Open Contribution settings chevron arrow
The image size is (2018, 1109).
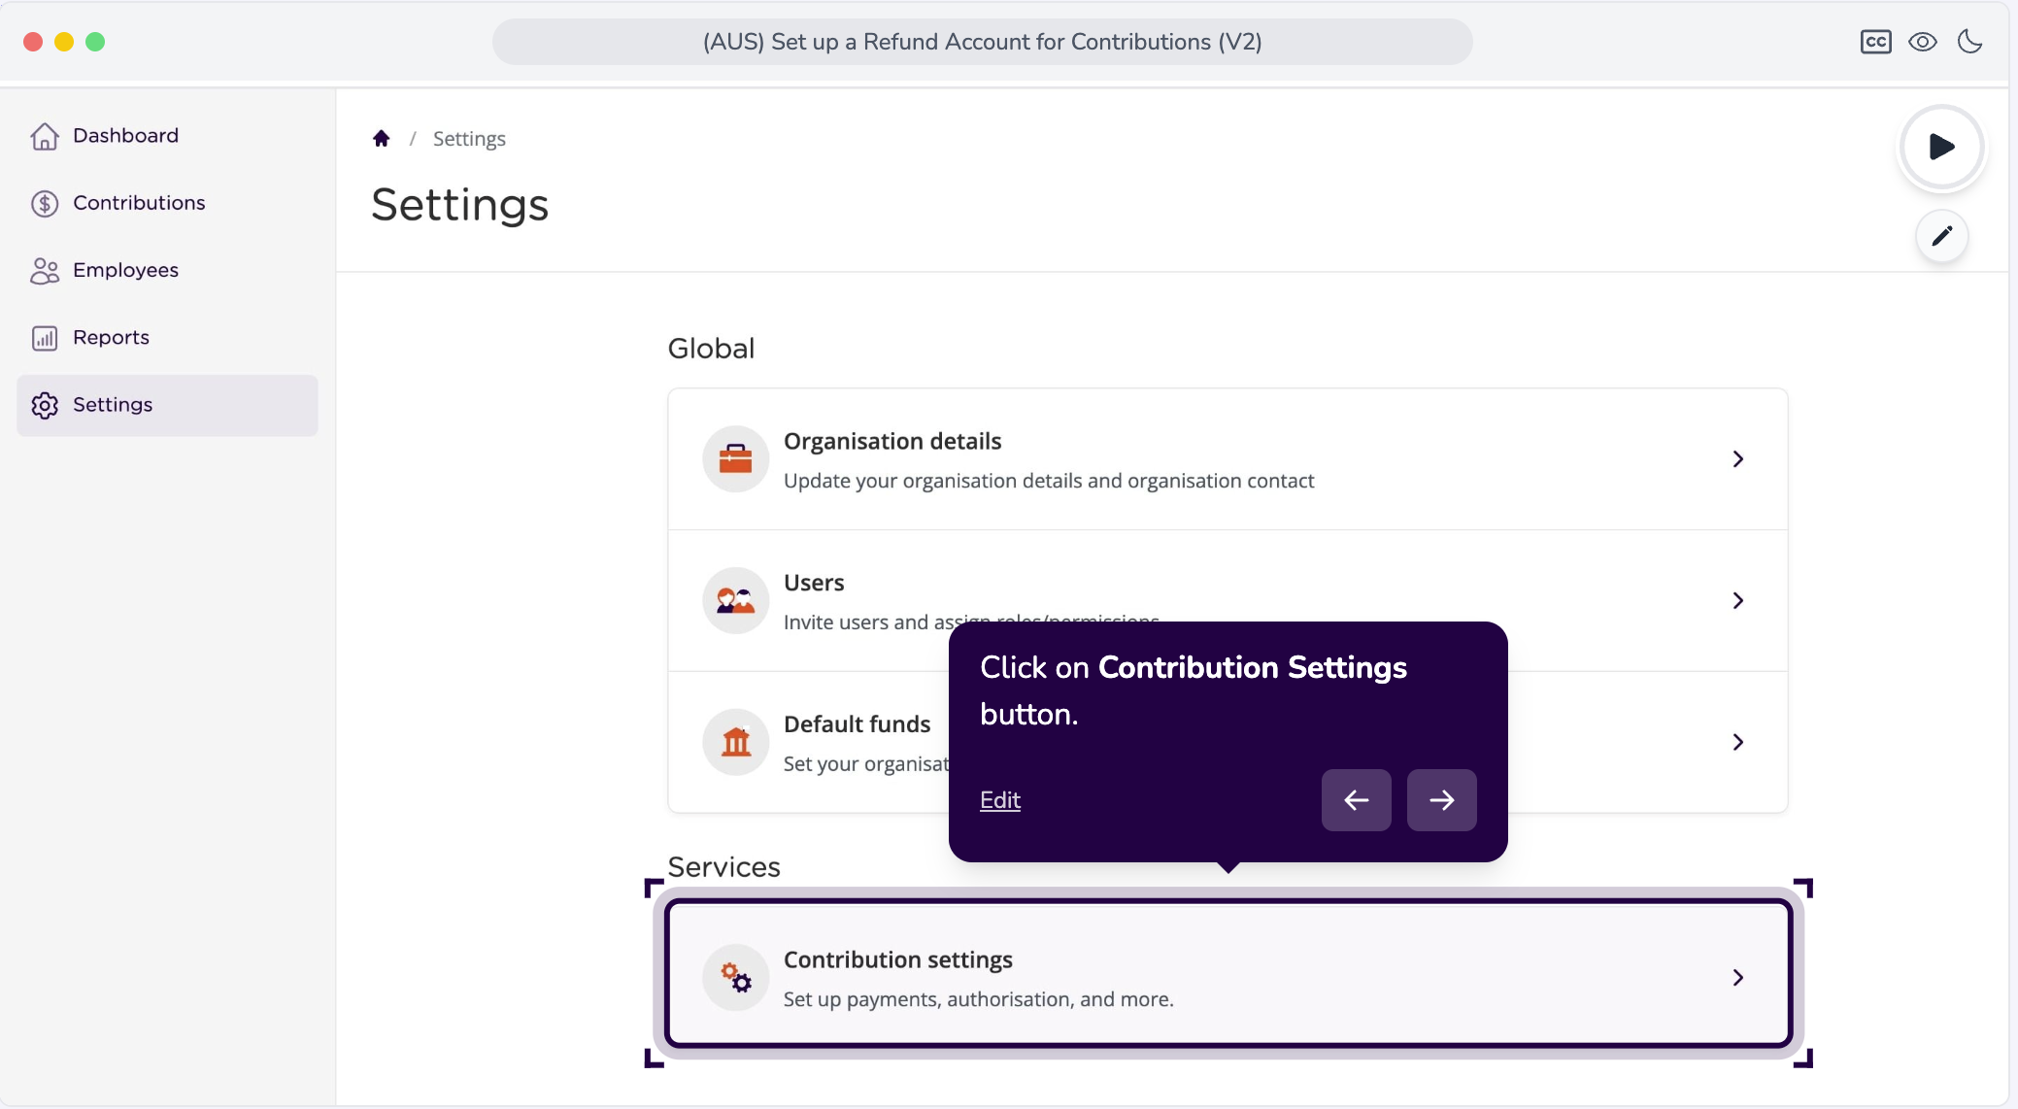(x=1738, y=978)
